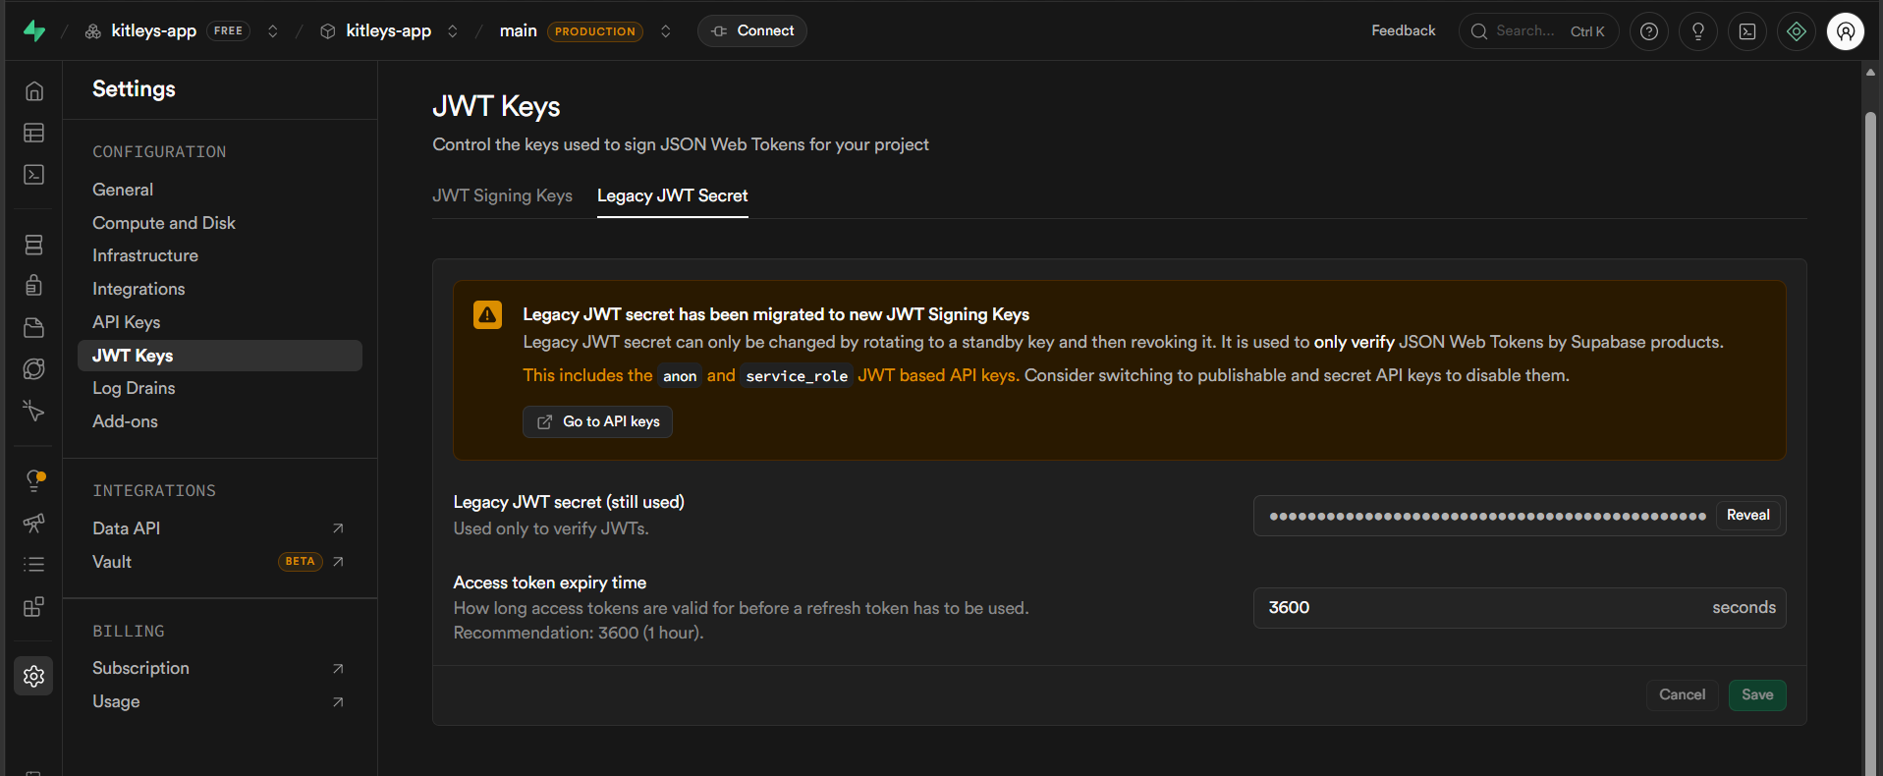1883x776 pixels.
Task: Click the Project Settings gear icon
Action: point(34,676)
